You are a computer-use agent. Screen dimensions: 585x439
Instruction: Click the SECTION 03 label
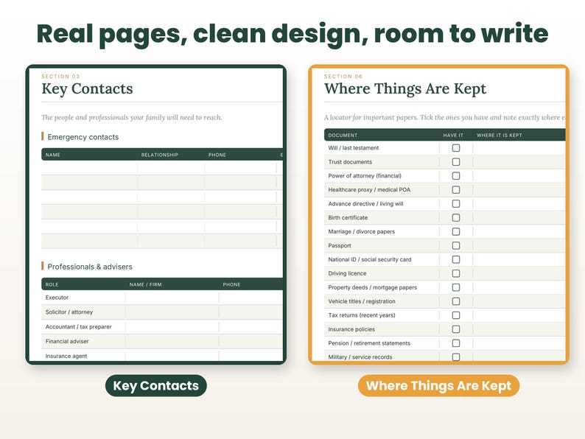[x=60, y=76]
